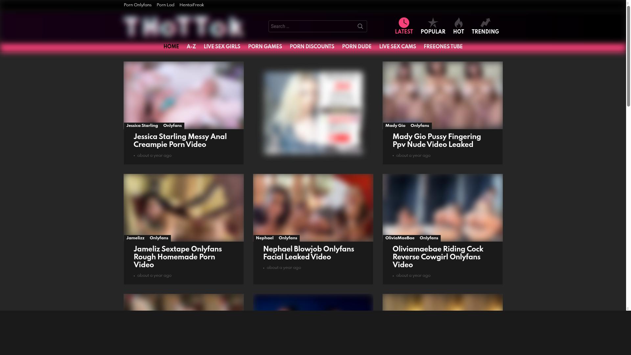Click the timestamp under the Jamelizz post
Image resolution: width=631 pixels, height=355 pixels.
pos(154,275)
